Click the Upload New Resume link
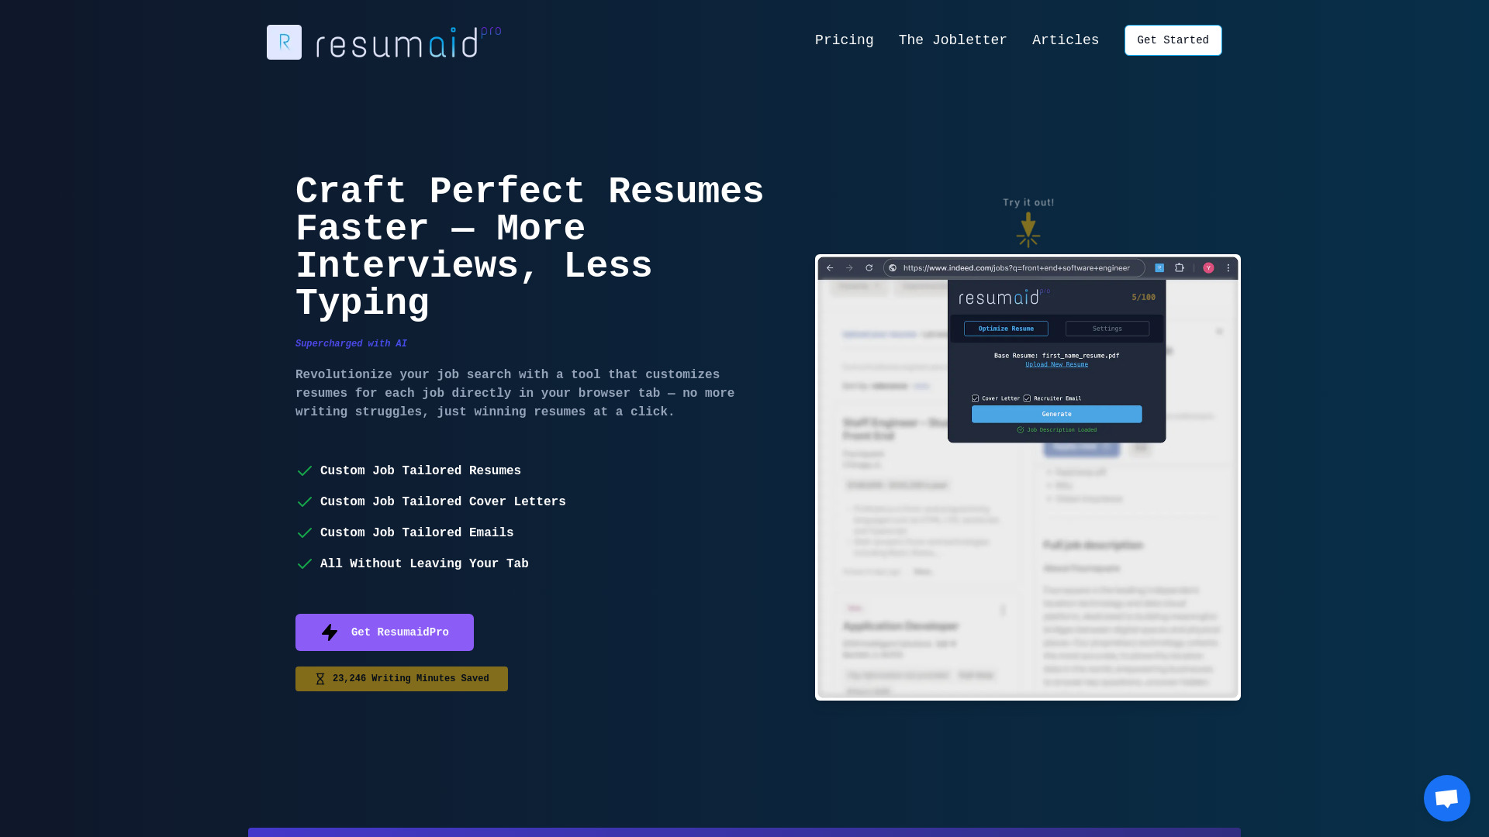Screen dimensions: 1489x837 pyautogui.click(x=1056, y=363)
